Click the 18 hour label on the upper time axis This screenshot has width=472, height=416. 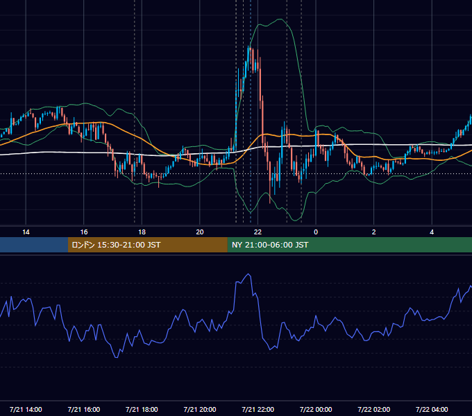click(142, 232)
